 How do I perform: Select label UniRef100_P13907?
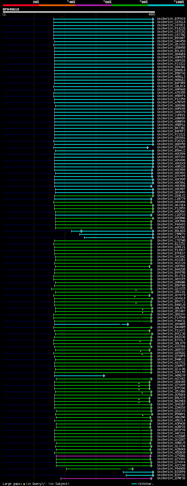[x=171, y=250]
